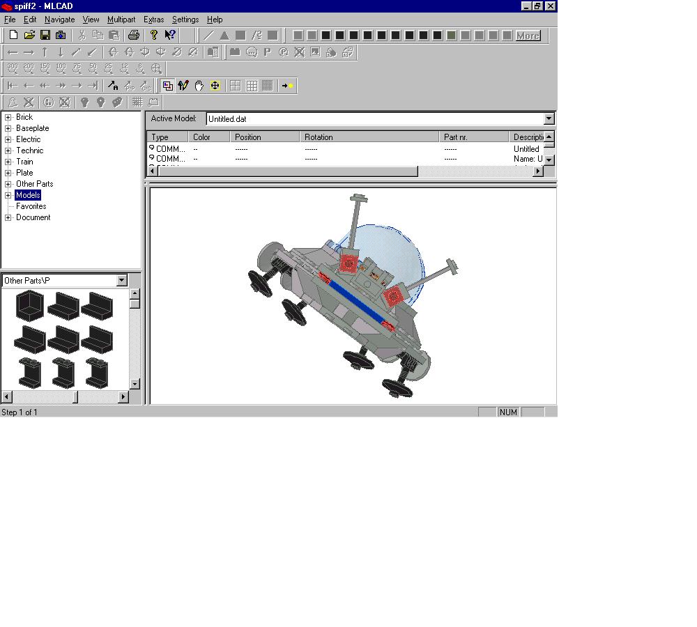The width and height of the screenshot is (697, 627).
Task: Click the zoom-to-fit magnifier with crosshair
Action: (x=156, y=68)
